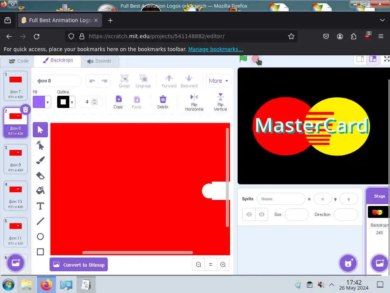Select backdrop thumbnail фон 11
The image size is (390, 293).
pyautogui.click(x=15, y=232)
